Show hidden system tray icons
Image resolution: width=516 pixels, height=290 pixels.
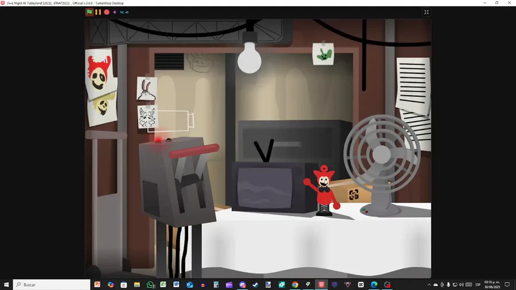(x=429, y=285)
